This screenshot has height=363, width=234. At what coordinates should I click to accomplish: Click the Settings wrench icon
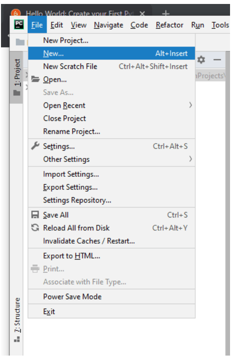(35, 146)
